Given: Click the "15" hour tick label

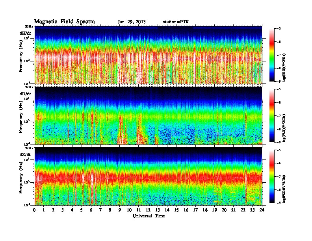Looking at the screenshot, I should point(176,210).
